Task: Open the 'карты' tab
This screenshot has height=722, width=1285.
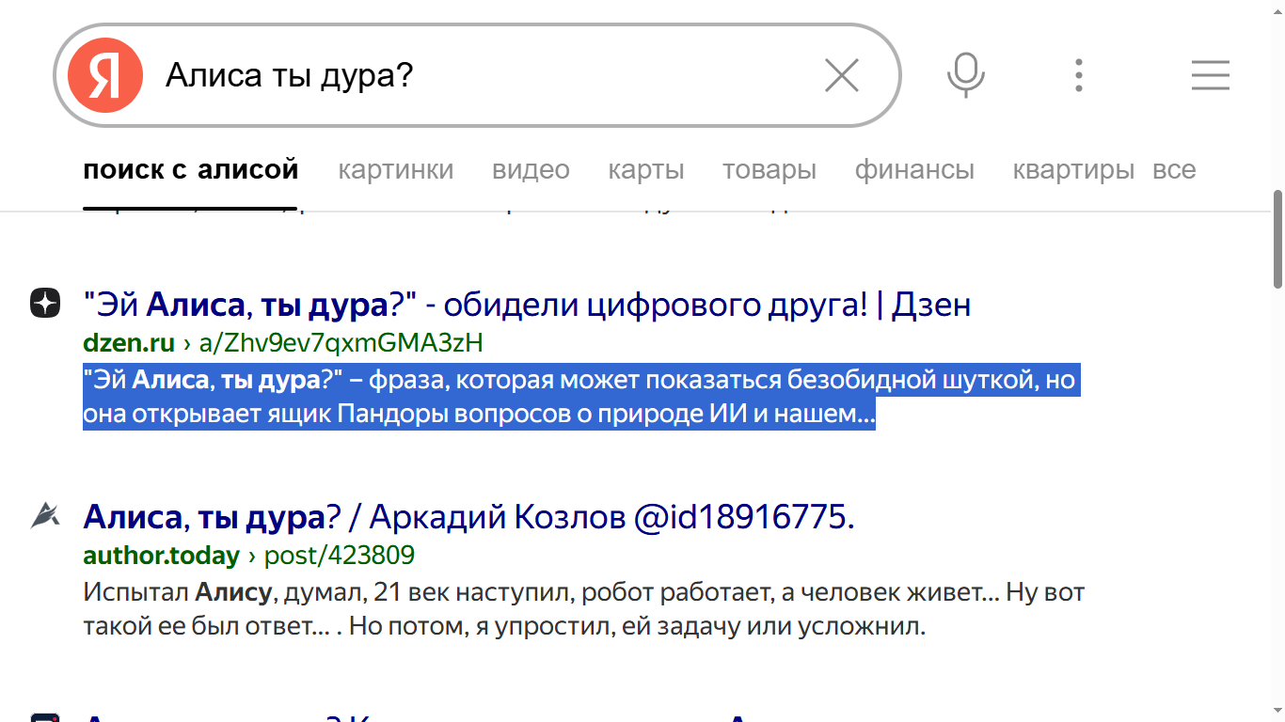Action: [x=646, y=170]
